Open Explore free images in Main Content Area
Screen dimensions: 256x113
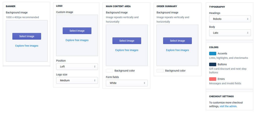pos(127,50)
